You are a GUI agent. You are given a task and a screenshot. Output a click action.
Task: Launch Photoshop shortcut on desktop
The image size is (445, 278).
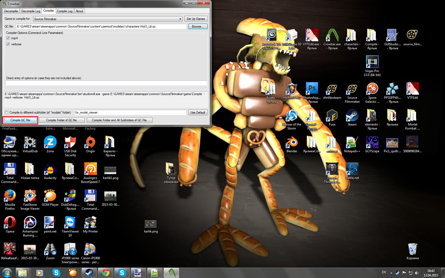click(312, 93)
